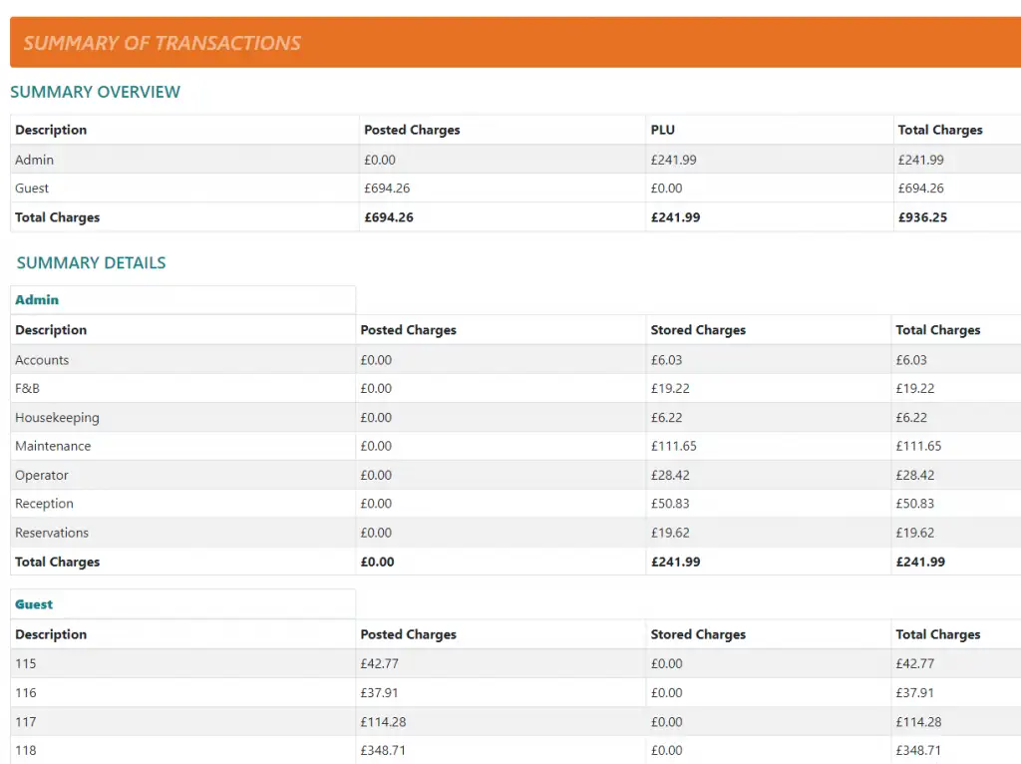The width and height of the screenshot is (1021, 764).
Task: Click Stored Charges header in Guest table
Action: [x=698, y=634]
